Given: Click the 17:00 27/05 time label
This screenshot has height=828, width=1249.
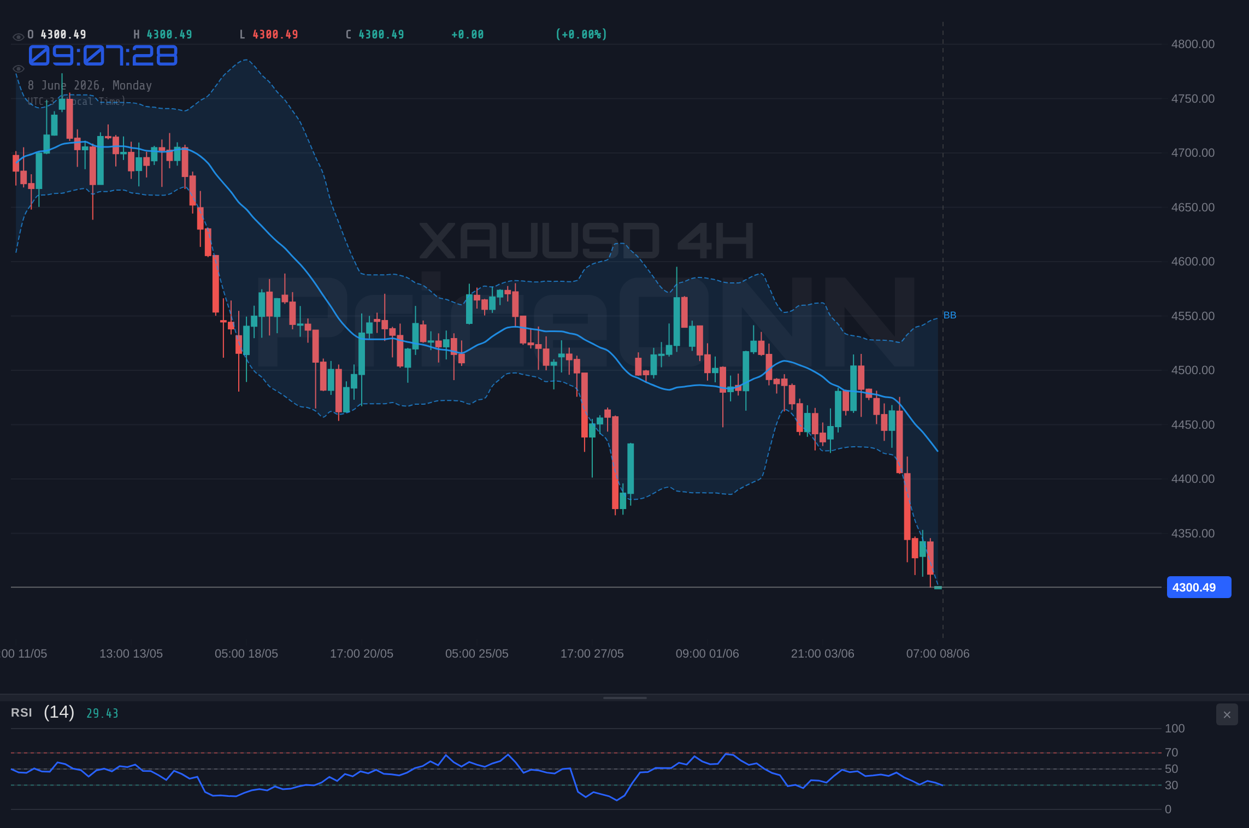Looking at the screenshot, I should tap(592, 654).
